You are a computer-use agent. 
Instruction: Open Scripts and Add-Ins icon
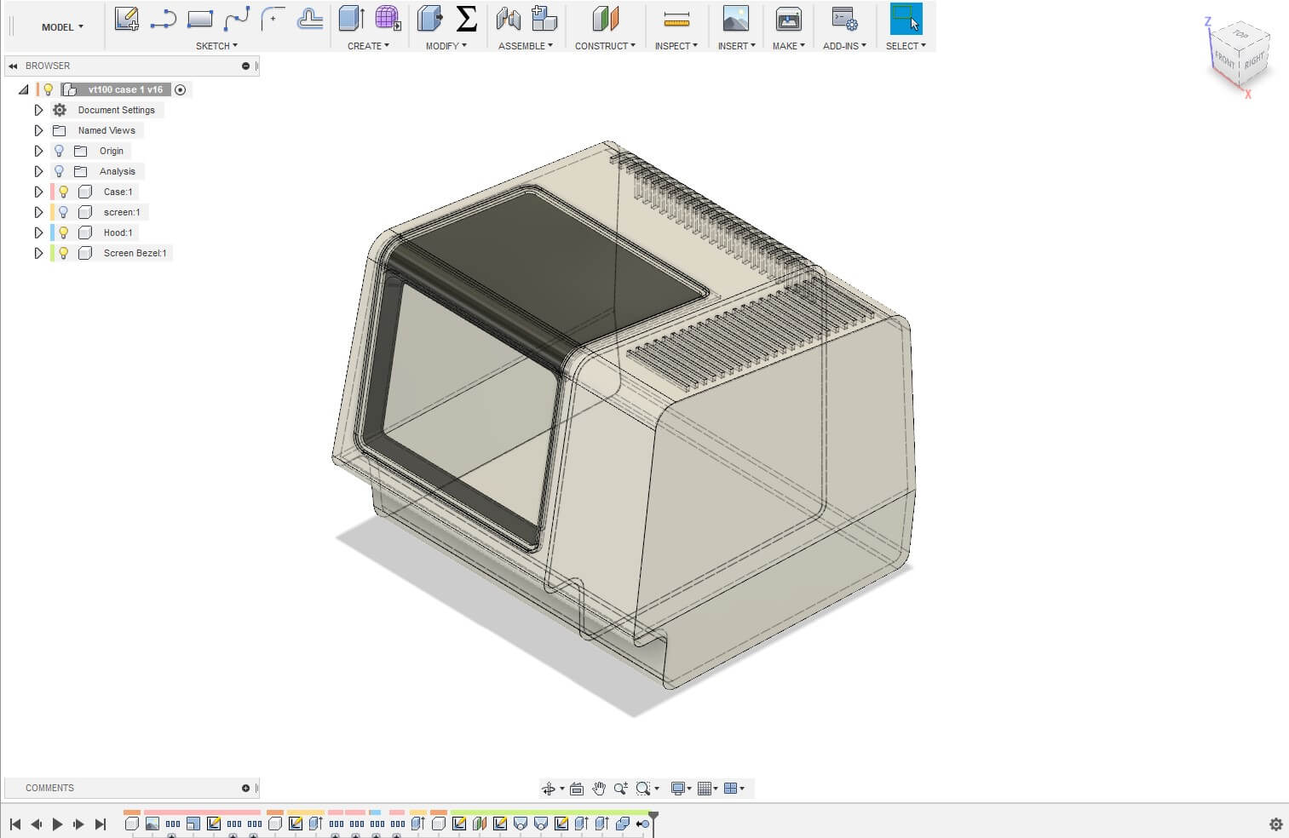click(x=844, y=19)
